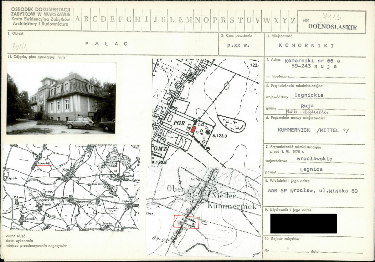Click the Ruja town label on regional map

coord(65,169)
